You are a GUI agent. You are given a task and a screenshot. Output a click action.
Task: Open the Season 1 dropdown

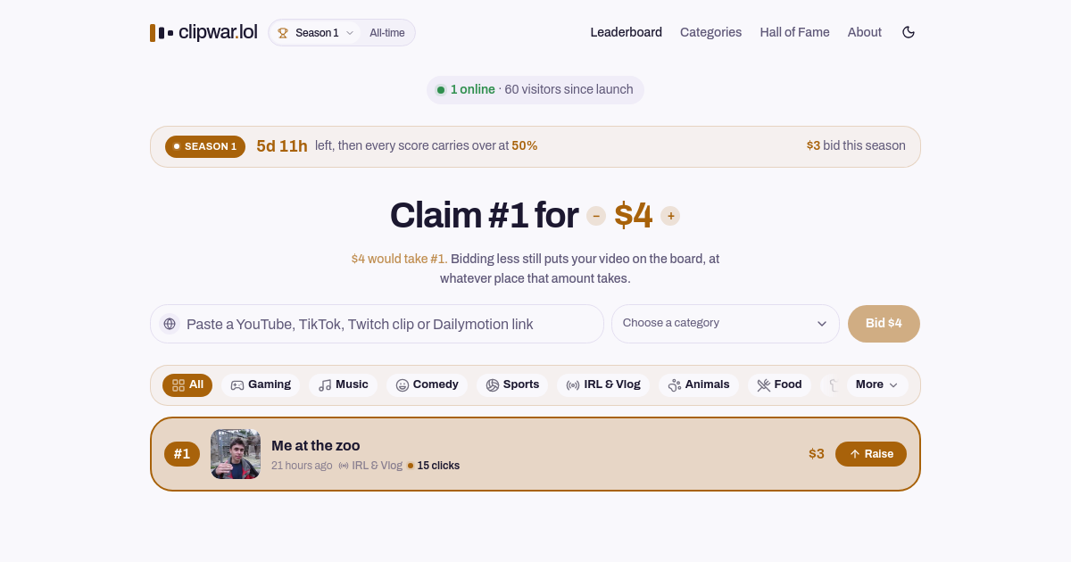316,33
